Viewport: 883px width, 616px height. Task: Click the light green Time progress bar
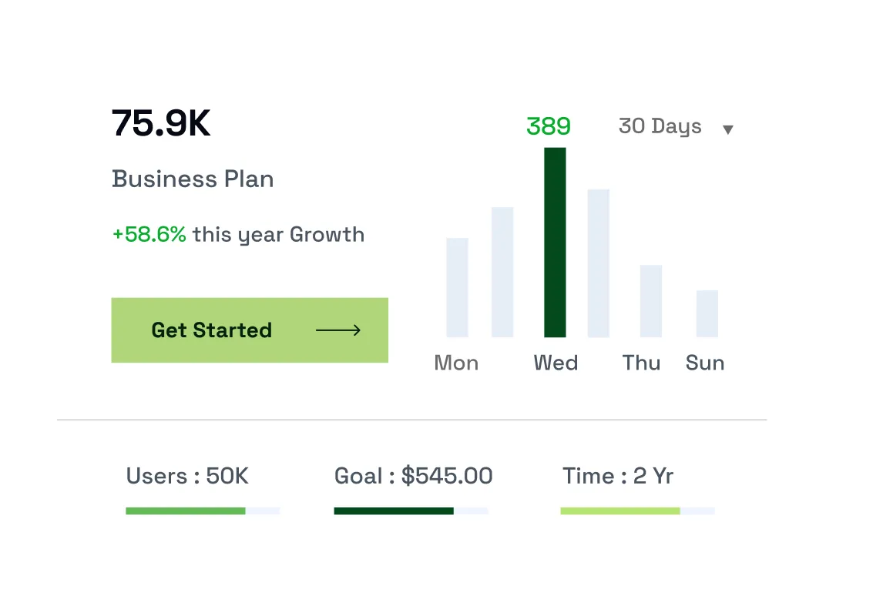coord(637,511)
